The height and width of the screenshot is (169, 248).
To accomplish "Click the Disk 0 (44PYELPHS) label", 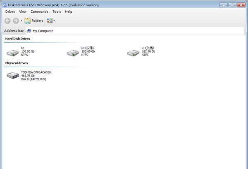I will click(x=33, y=79).
